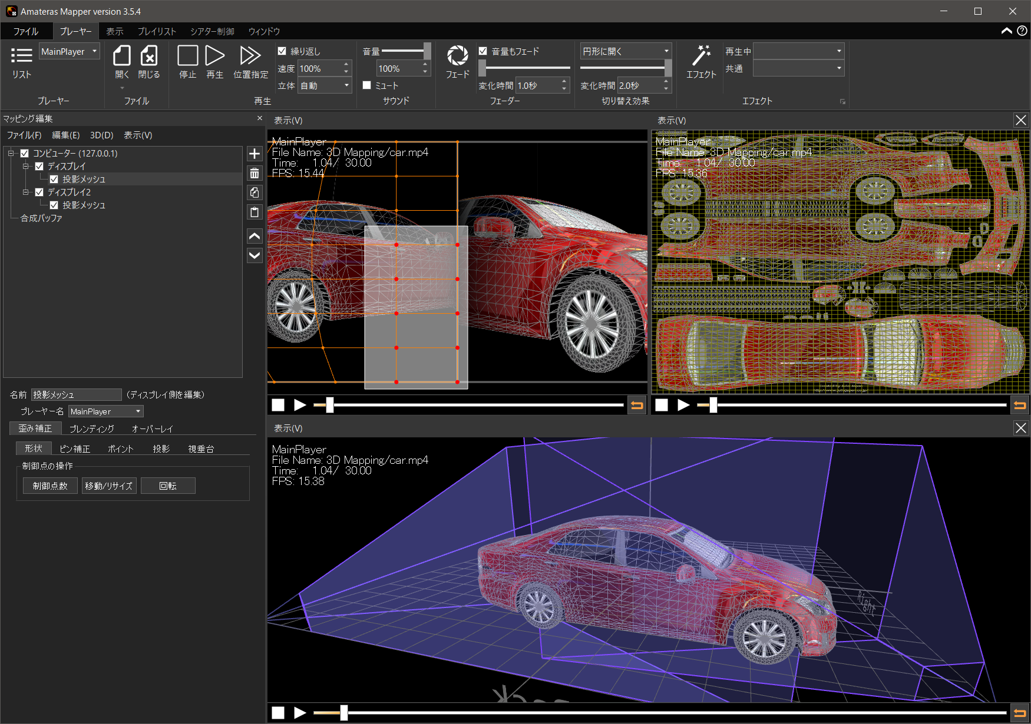
Task: Click the 閉じる close file icon
Action: 149,56
